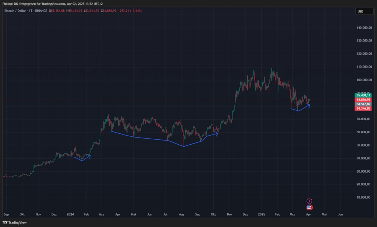The image size is (377, 227).
Task: Open the BINANCE exchange selector
Action: tap(40, 11)
